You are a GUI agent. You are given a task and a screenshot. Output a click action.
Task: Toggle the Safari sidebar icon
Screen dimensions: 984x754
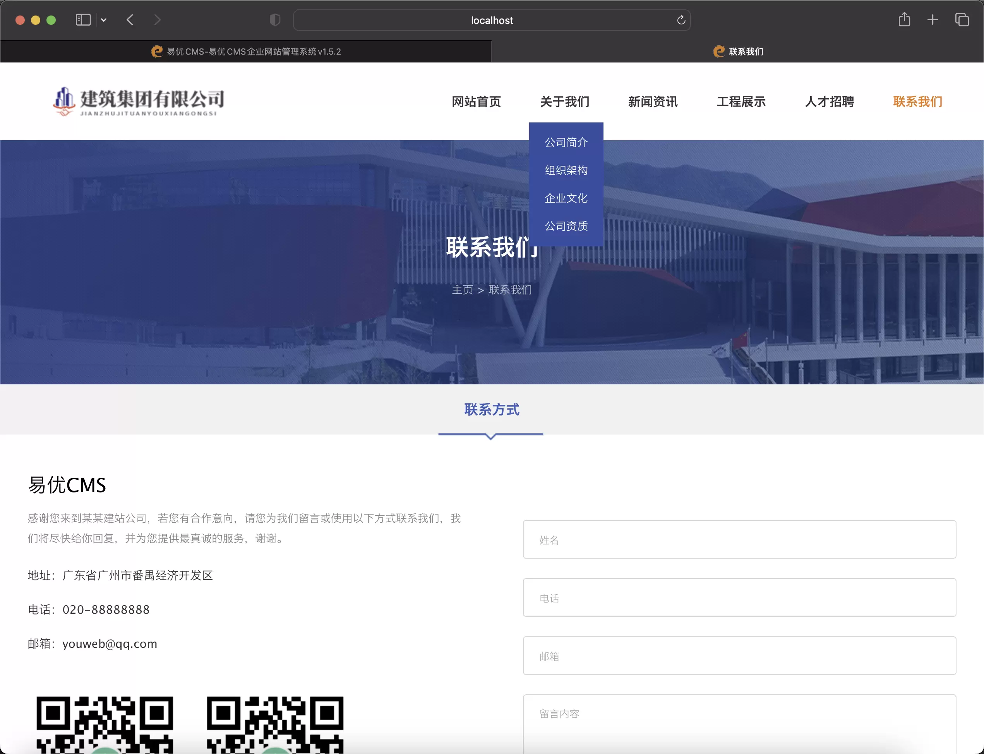click(83, 20)
